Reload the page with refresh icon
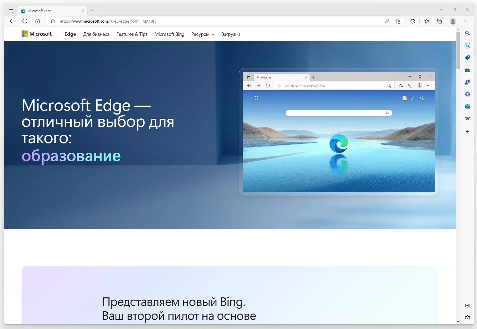 [x=25, y=21]
